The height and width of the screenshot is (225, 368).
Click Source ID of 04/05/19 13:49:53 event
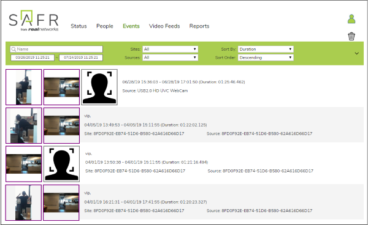click(259, 134)
